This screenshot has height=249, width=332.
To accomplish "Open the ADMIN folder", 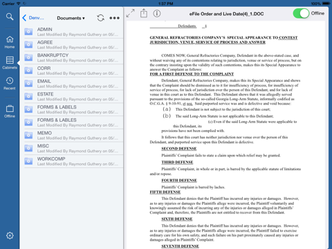I will tap(73, 32).
